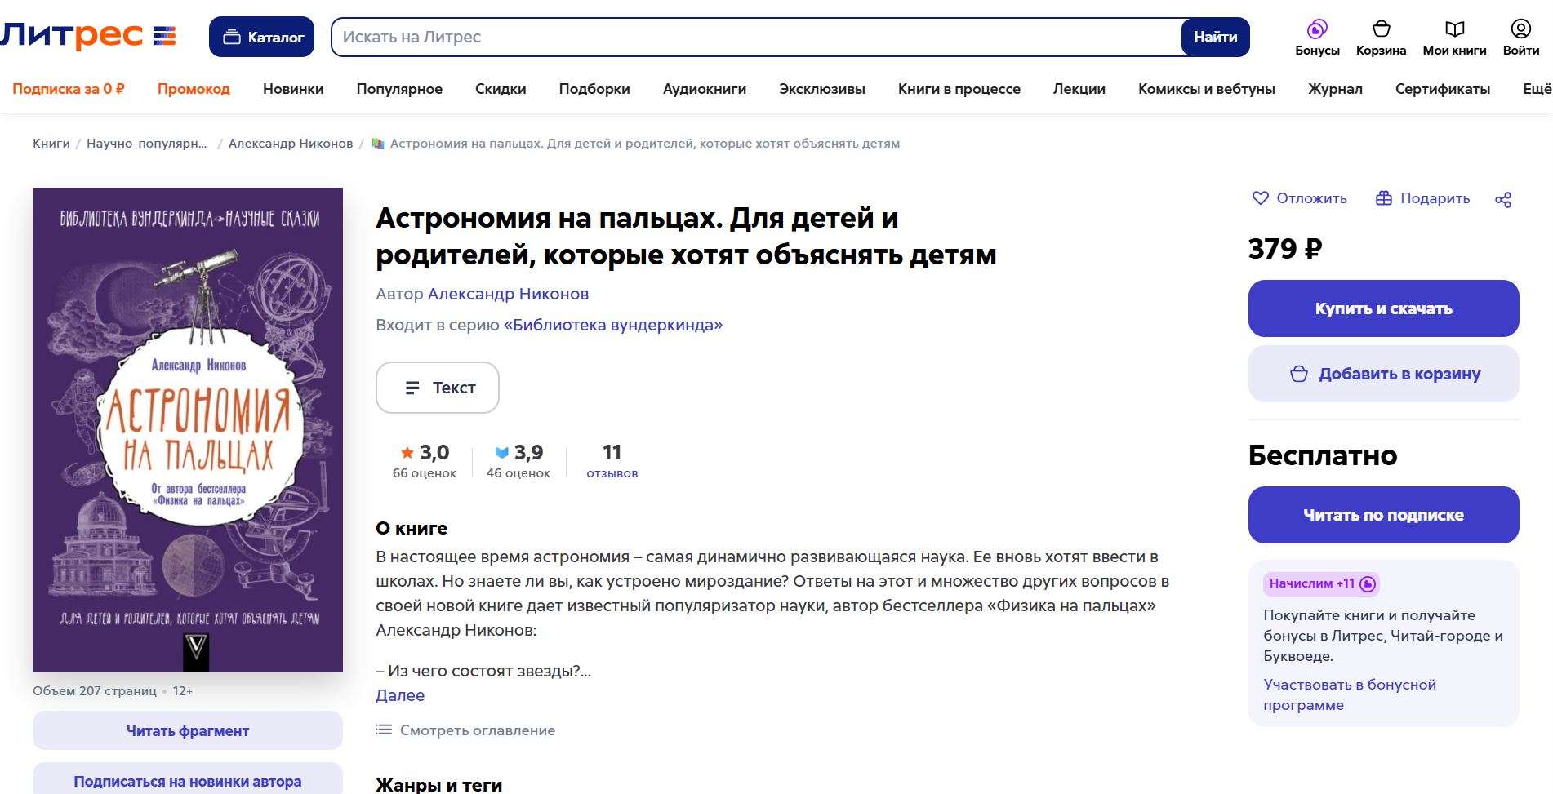Screen dimensions: 1553x794
Task: Open the Корзина cart icon
Action: click(x=1381, y=29)
